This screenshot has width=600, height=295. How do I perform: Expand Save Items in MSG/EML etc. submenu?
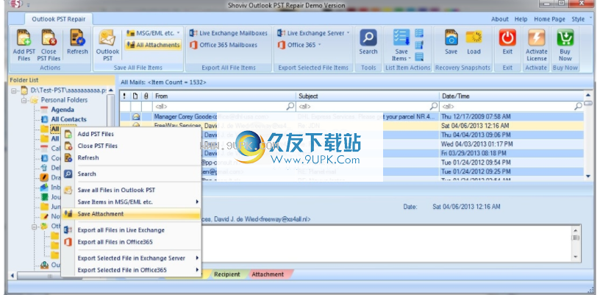[131, 202]
